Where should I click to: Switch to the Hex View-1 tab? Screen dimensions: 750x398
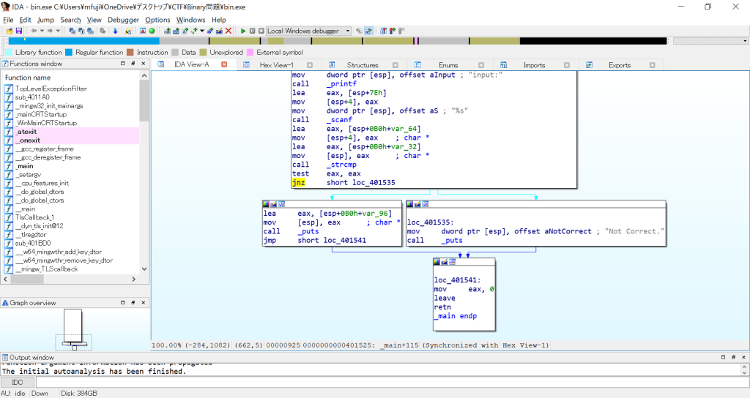(276, 65)
